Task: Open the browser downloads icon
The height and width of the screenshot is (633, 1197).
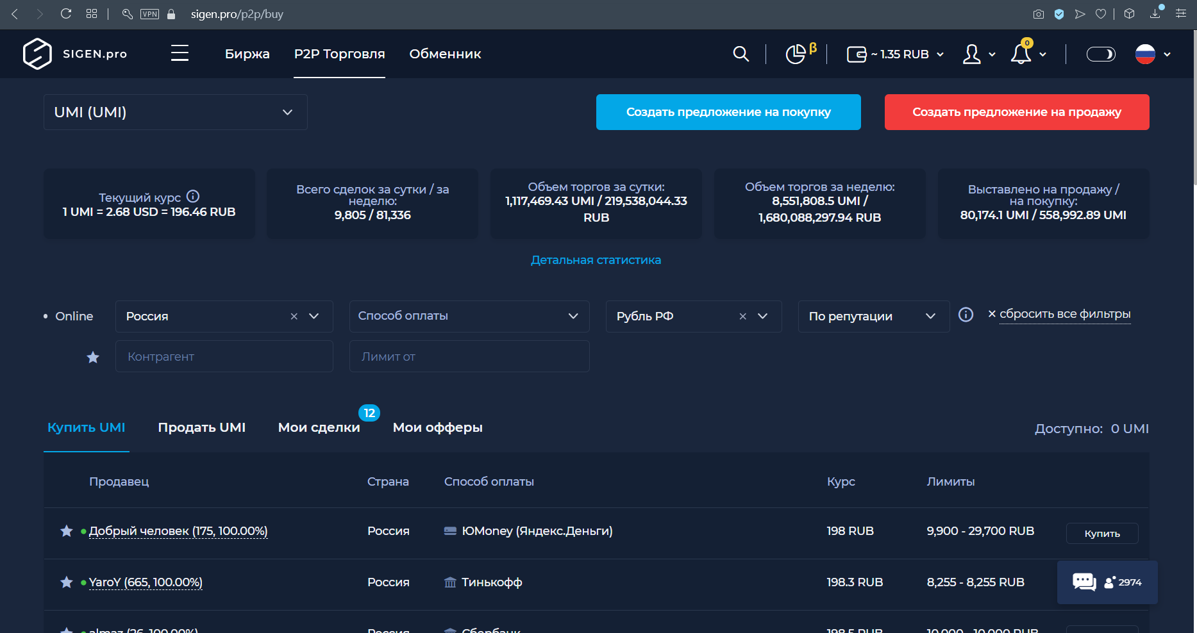Action: (1155, 13)
